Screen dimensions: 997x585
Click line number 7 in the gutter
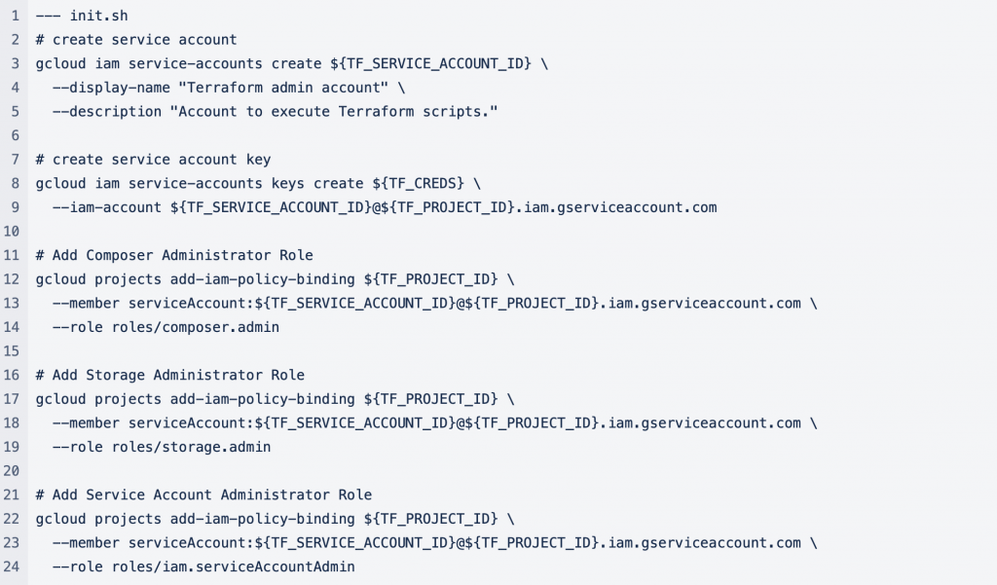(x=16, y=160)
